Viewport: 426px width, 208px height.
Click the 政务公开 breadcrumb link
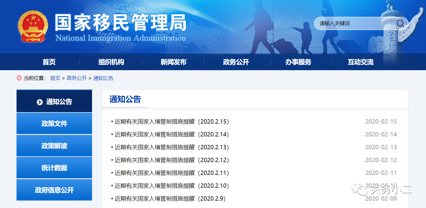click(77, 78)
